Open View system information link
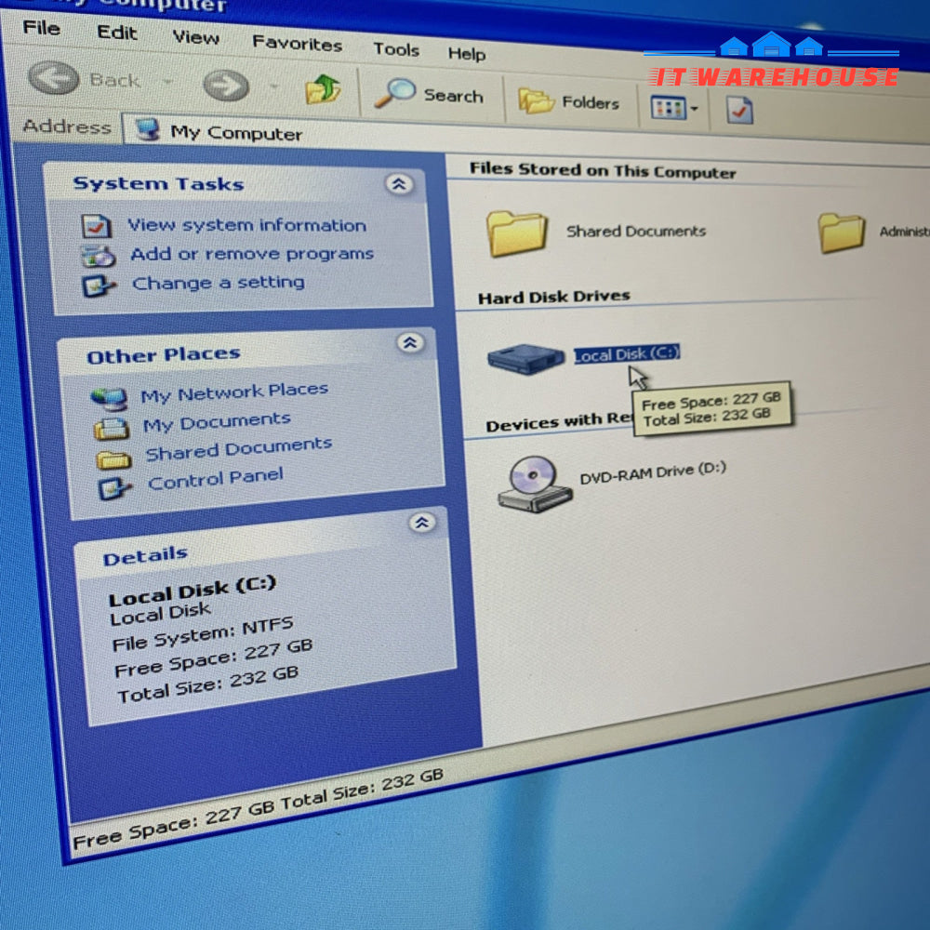930x930 pixels. click(x=246, y=225)
